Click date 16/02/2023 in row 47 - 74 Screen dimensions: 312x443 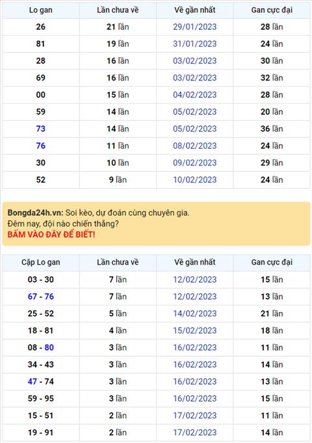click(x=195, y=381)
